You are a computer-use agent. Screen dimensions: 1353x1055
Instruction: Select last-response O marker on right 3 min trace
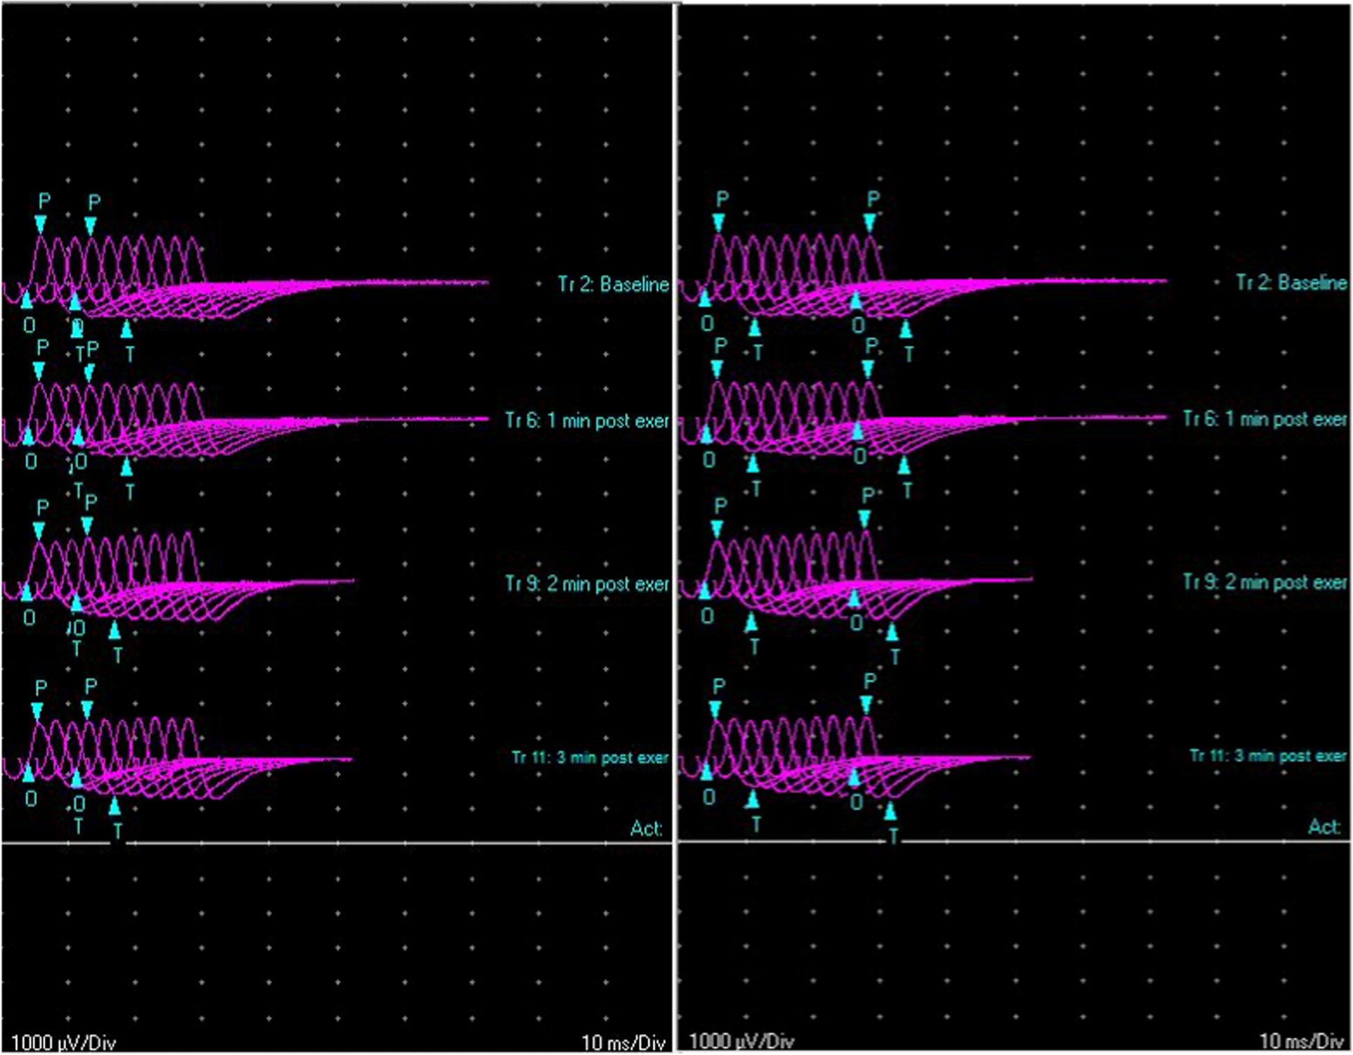[x=854, y=777]
